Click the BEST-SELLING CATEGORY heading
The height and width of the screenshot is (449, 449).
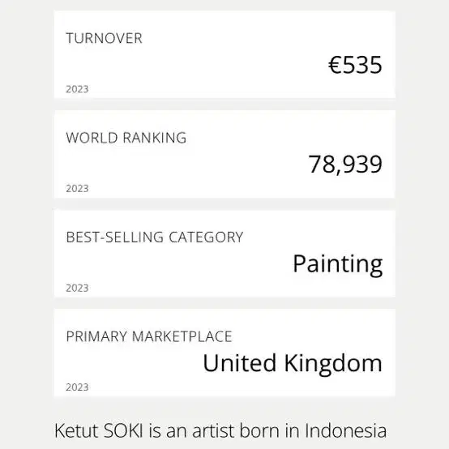(x=155, y=237)
